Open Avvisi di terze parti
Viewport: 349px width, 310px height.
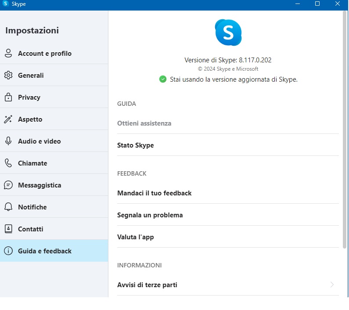[228, 285]
